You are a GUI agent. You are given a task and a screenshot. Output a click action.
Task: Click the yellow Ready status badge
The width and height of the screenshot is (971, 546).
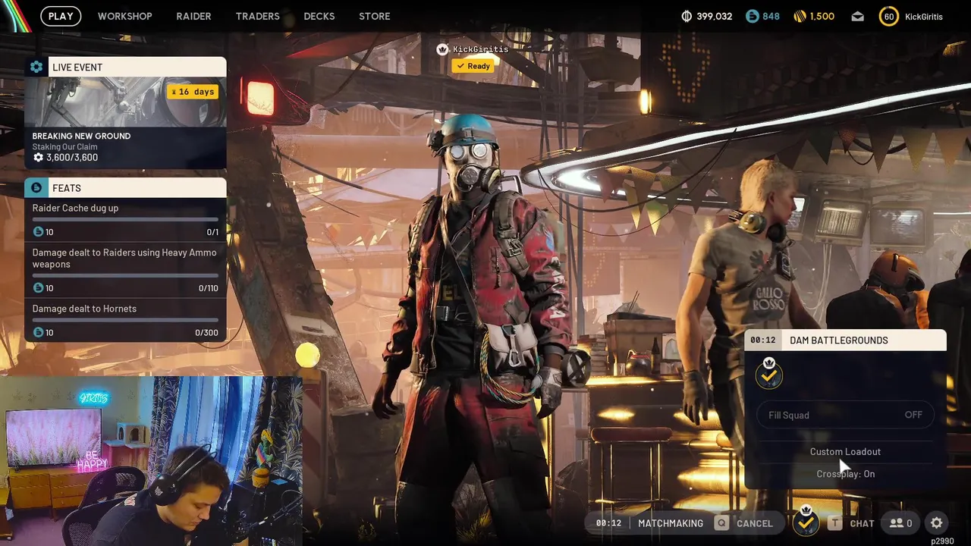coord(473,66)
